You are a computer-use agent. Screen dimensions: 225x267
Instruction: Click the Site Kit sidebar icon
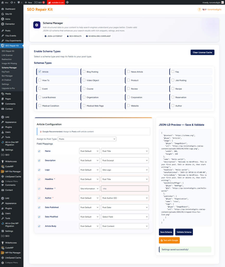point(3,14)
